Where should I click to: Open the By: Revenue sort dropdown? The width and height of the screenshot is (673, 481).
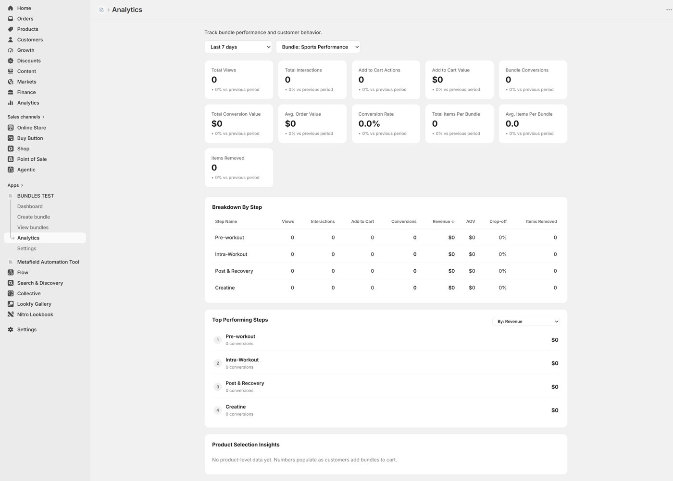pyautogui.click(x=526, y=322)
